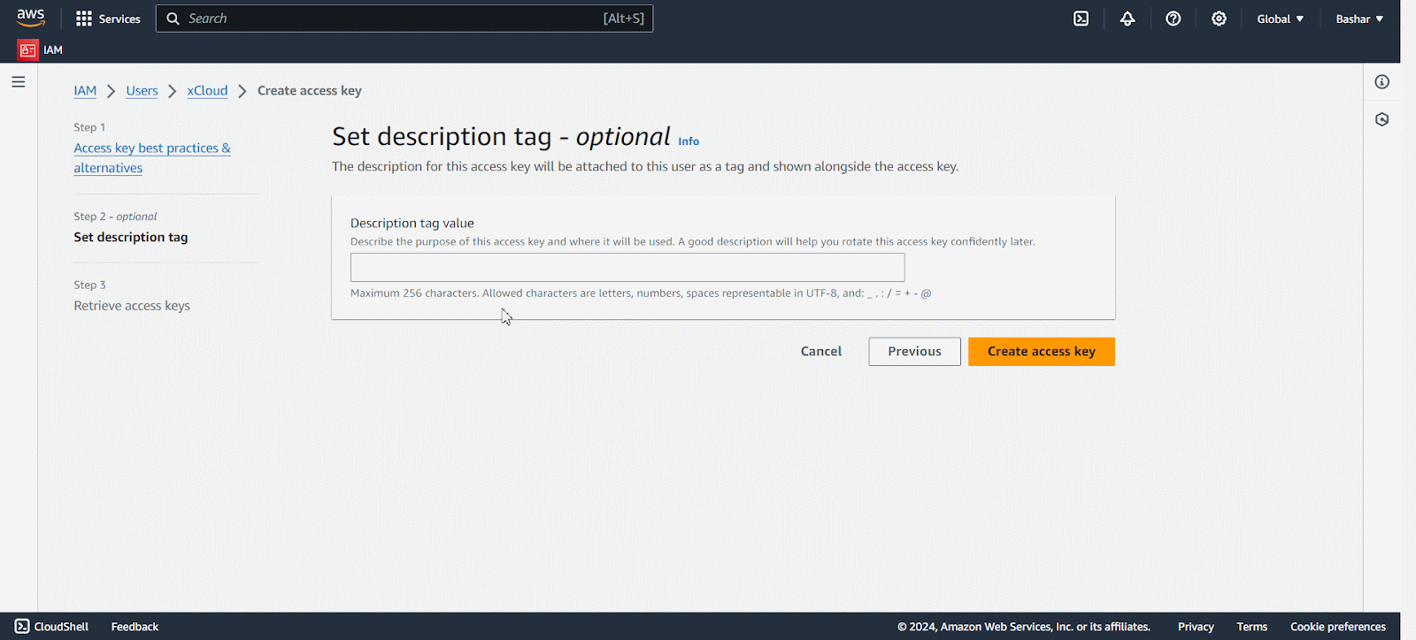Open the CloudShell icon in top bar
Viewport: 1416px width, 640px height.
pyautogui.click(x=1081, y=19)
